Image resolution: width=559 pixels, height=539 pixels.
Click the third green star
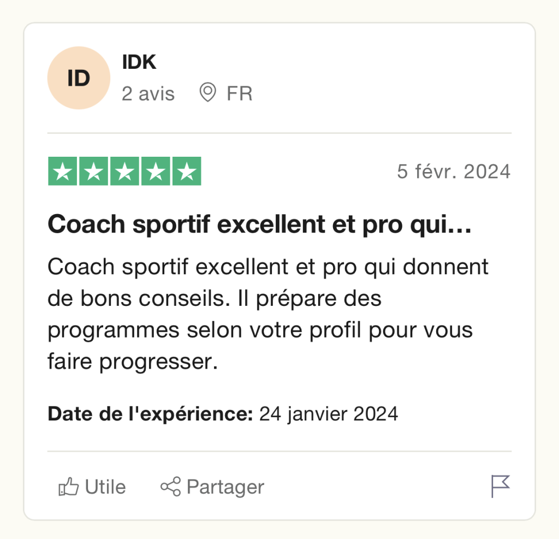124,171
